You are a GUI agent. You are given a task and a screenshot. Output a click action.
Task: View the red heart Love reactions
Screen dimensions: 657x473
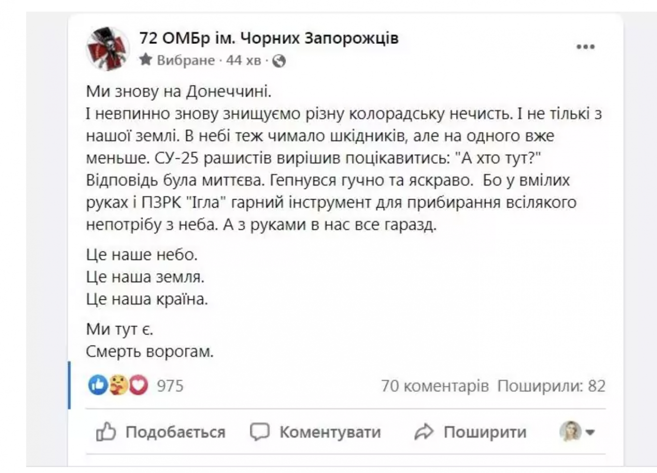pyautogui.click(x=138, y=385)
